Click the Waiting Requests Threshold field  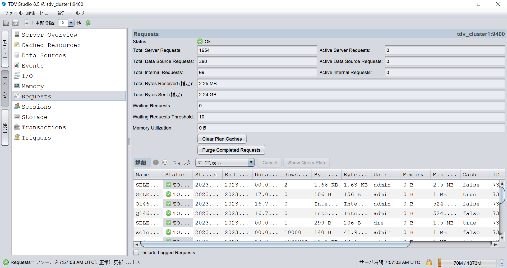(x=351, y=117)
